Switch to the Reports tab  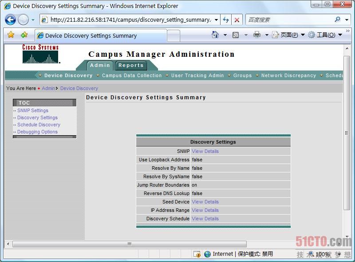[131, 65]
